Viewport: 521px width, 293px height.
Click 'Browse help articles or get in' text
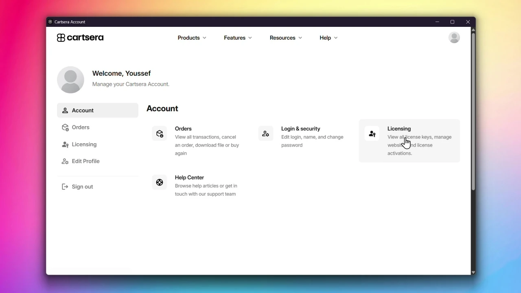click(206, 186)
